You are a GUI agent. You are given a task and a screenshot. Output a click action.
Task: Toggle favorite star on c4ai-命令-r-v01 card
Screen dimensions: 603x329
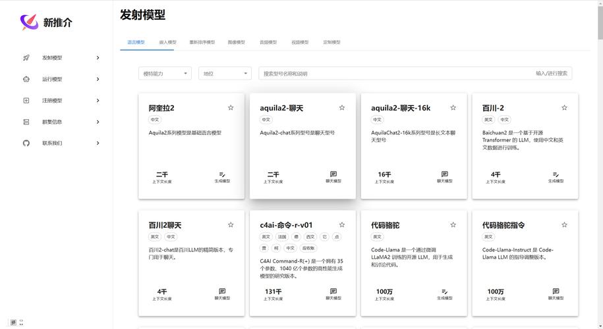(x=341, y=224)
